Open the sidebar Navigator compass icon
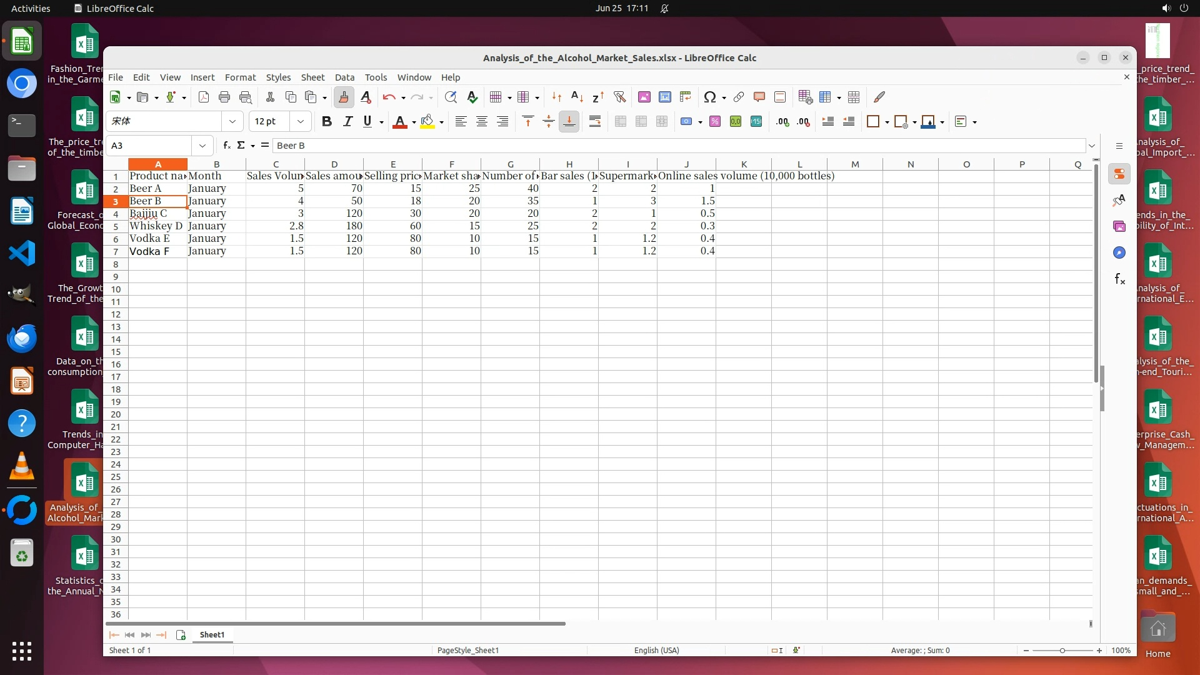The width and height of the screenshot is (1200, 675). [x=1119, y=252]
